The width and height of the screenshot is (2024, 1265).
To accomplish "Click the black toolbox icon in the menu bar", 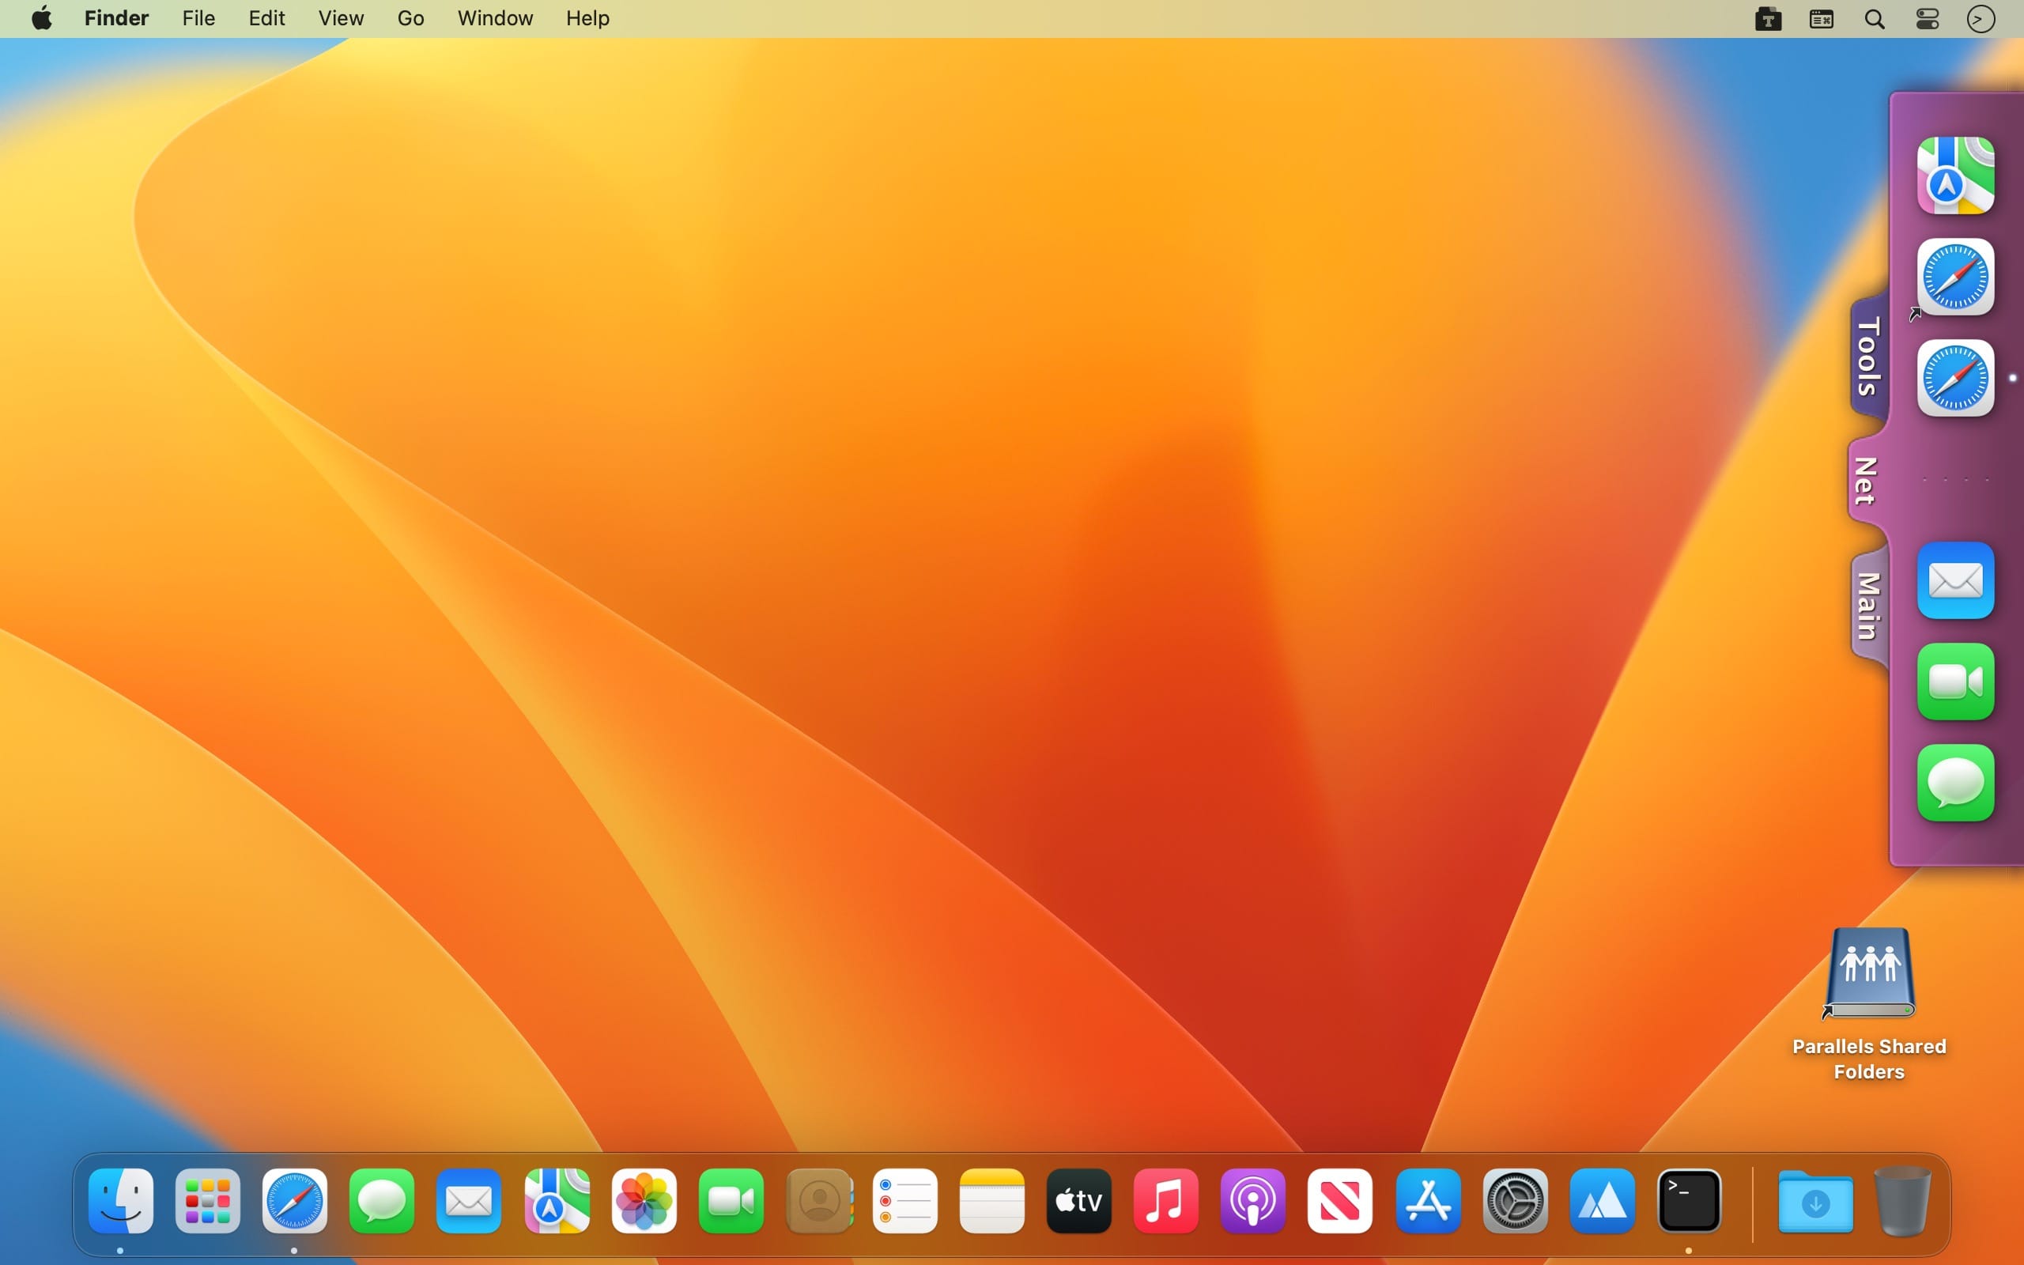I will (1768, 19).
